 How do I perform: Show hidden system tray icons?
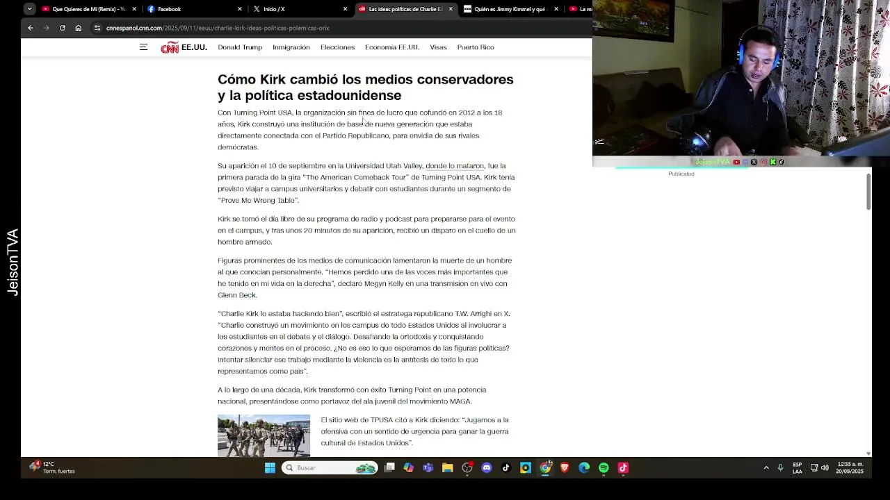[x=766, y=468]
